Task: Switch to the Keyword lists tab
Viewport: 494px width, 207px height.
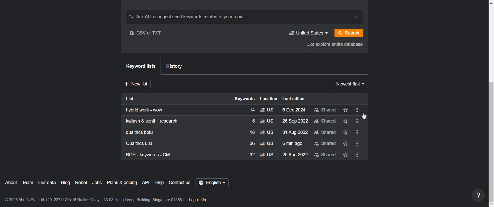Action: (x=141, y=66)
